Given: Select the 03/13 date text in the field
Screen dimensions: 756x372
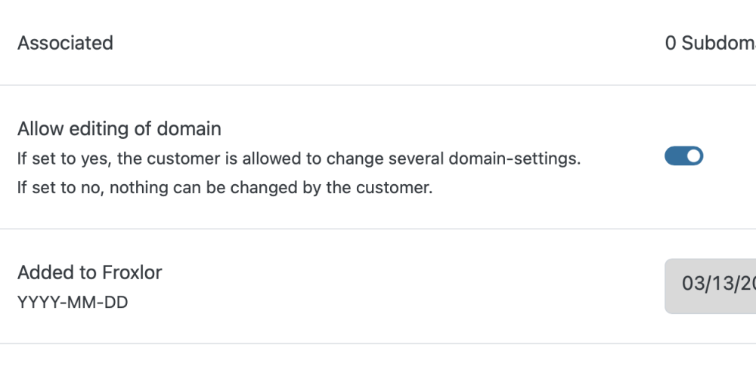Looking at the screenshot, I should pos(718,284).
